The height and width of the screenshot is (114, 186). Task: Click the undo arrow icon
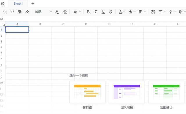(5, 12)
